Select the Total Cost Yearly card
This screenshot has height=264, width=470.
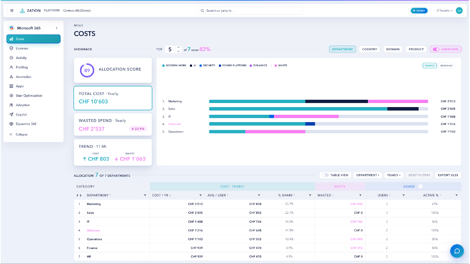click(113, 98)
